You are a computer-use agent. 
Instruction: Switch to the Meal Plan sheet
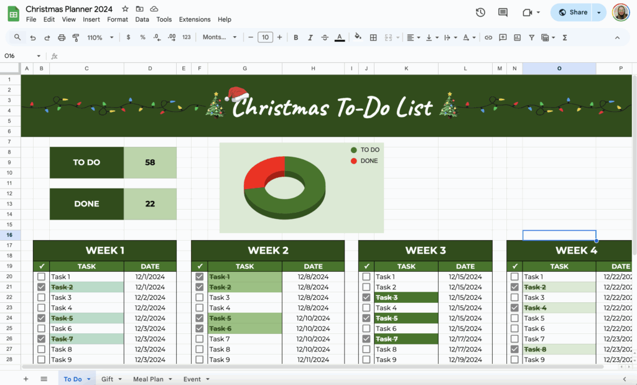pos(150,378)
